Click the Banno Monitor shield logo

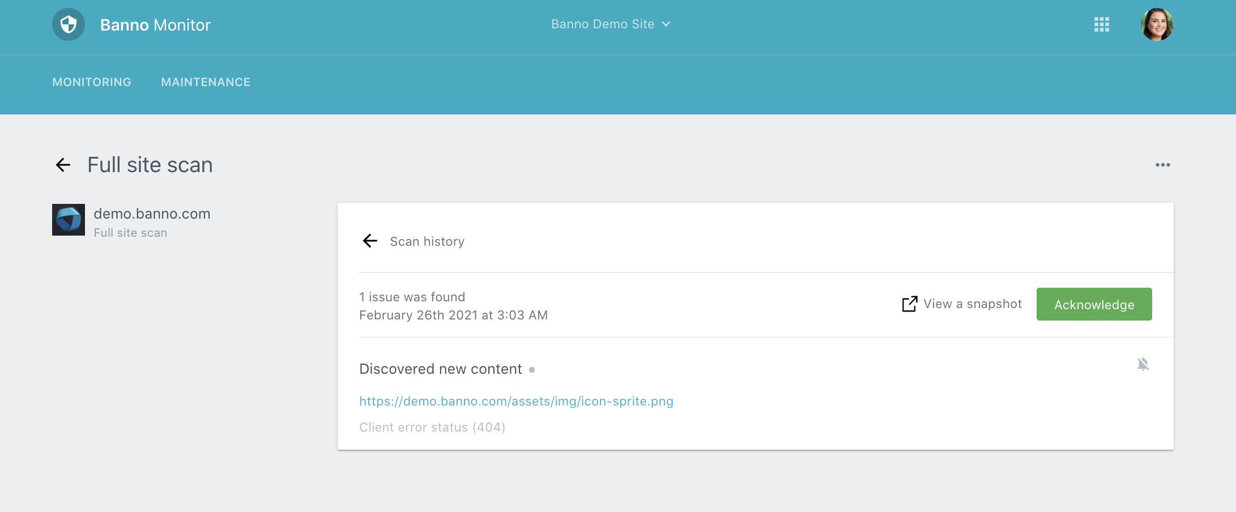point(69,24)
